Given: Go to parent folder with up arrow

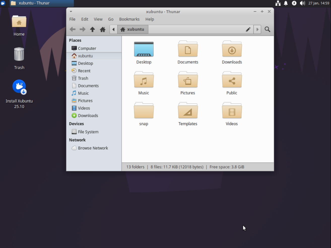Looking at the screenshot, I should tap(92, 29).
